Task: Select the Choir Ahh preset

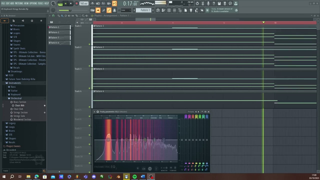Action: click(19, 105)
